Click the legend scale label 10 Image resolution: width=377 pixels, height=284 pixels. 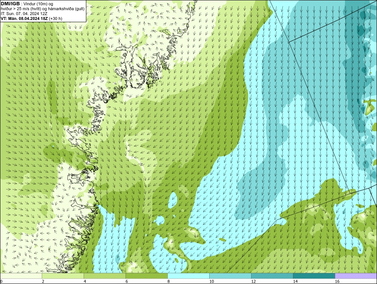pyautogui.click(x=211, y=282)
